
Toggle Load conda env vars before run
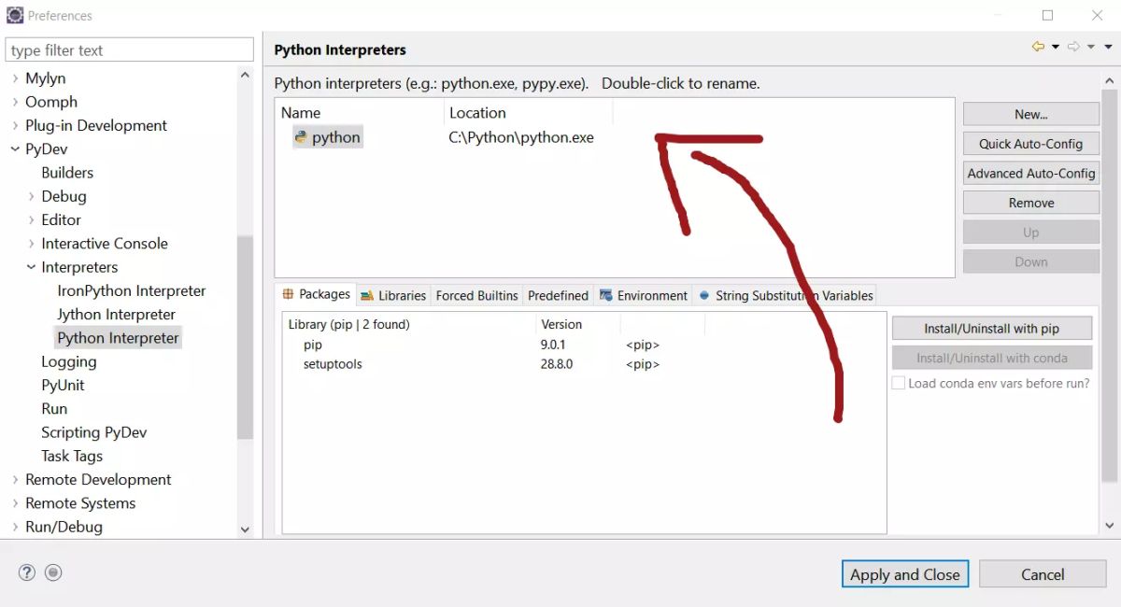click(x=899, y=384)
